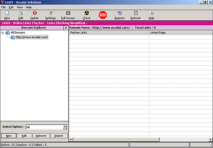Click the Domain Name and Total Links header text
Viewport: 213px width, 148px height.
pyautogui.click(x=112, y=28)
